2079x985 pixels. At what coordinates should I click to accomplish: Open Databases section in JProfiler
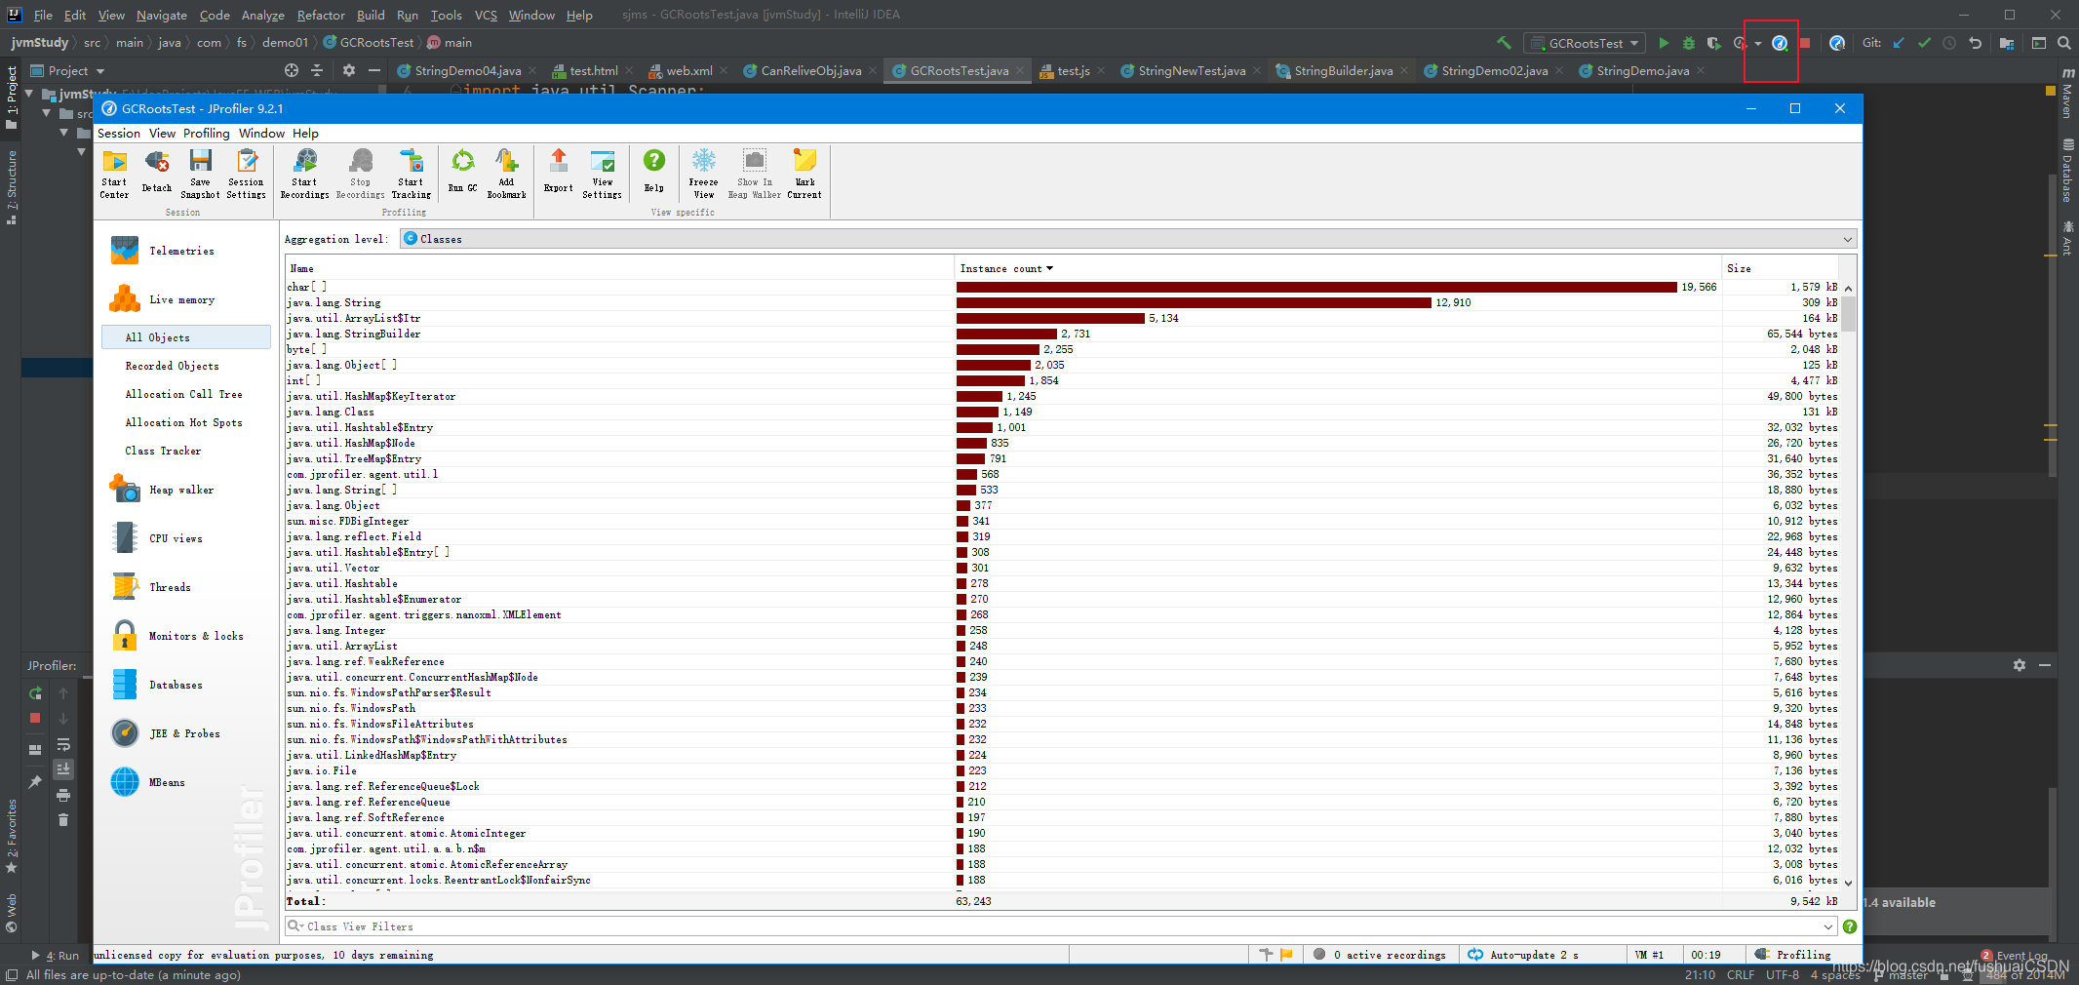click(176, 685)
